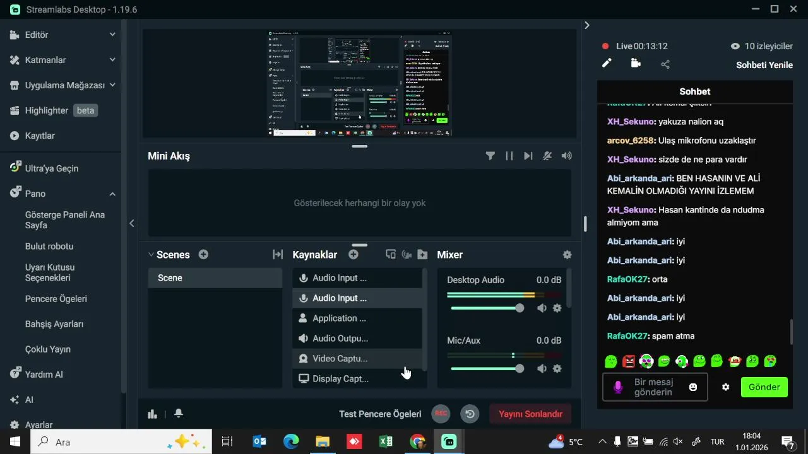Open Microsoft Edge from the taskbar
This screenshot has width=808, height=454.
pyautogui.click(x=291, y=441)
